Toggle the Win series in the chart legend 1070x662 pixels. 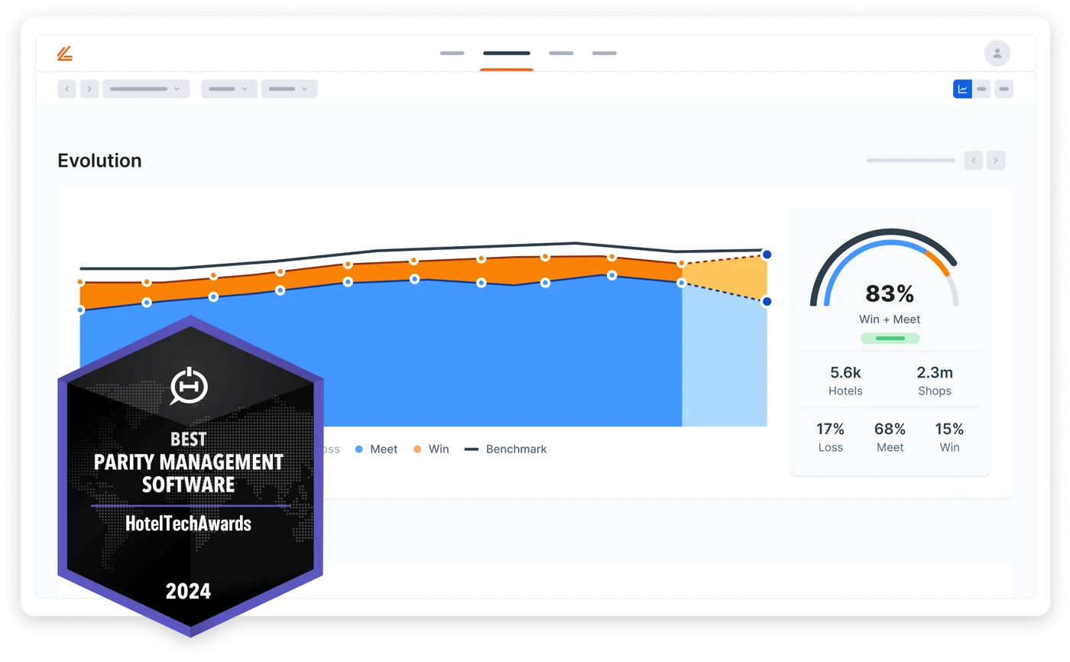(431, 449)
